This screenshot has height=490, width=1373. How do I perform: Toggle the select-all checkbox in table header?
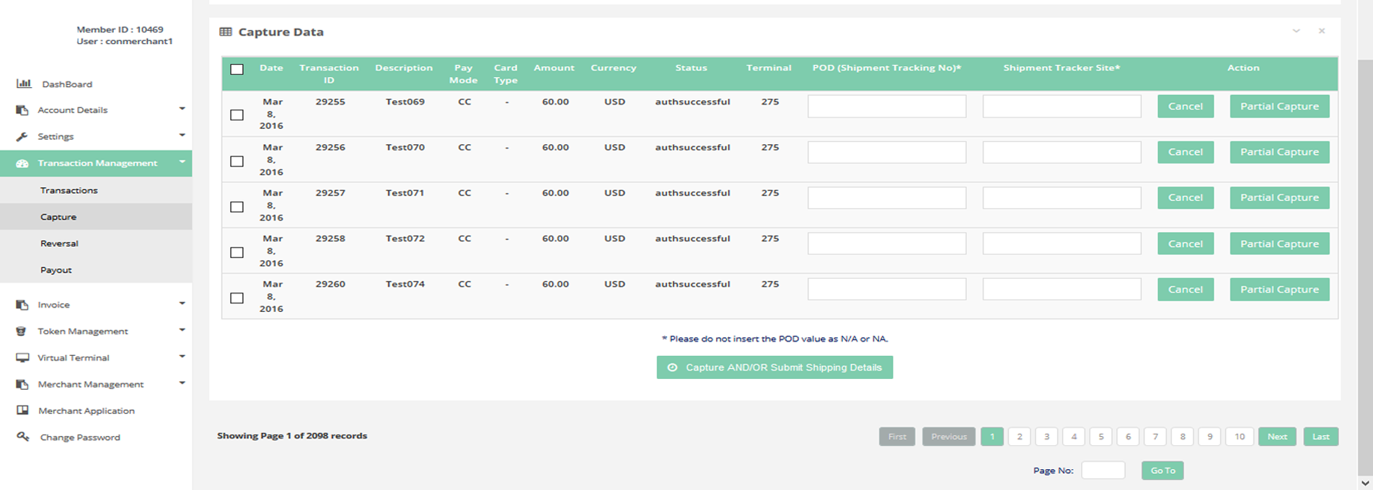click(237, 69)
